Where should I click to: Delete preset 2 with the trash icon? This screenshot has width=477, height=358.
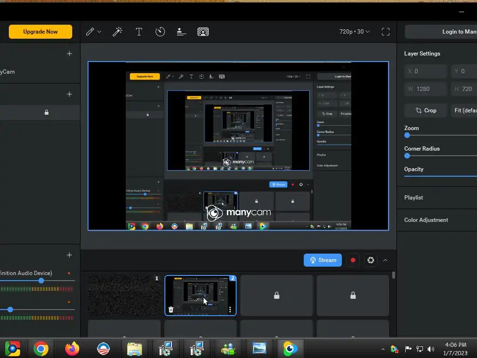171,310
